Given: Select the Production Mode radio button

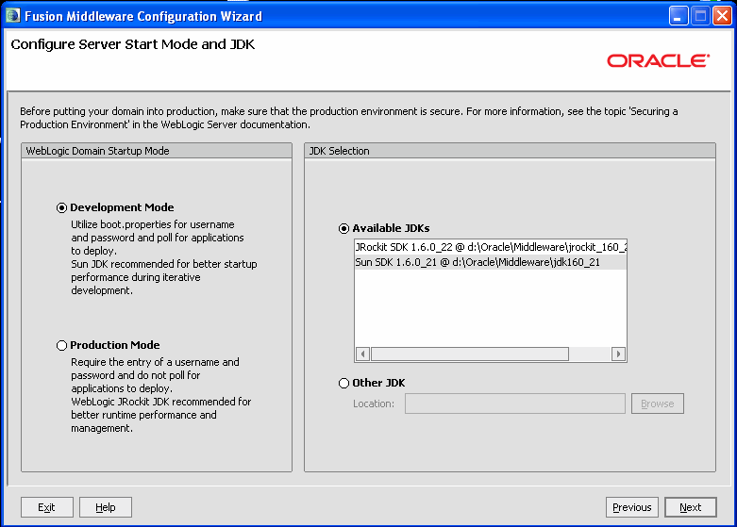Looking at the screenshot, I should [61, 345].
